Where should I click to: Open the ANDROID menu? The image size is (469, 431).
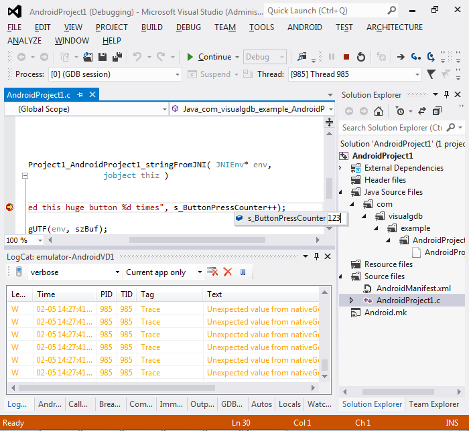(x=305, y=27)
